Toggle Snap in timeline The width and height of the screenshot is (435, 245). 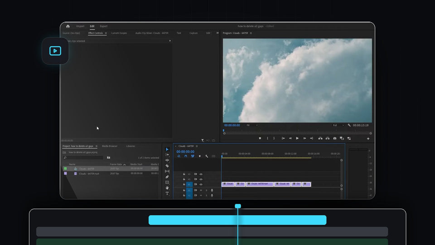point(186,156)
